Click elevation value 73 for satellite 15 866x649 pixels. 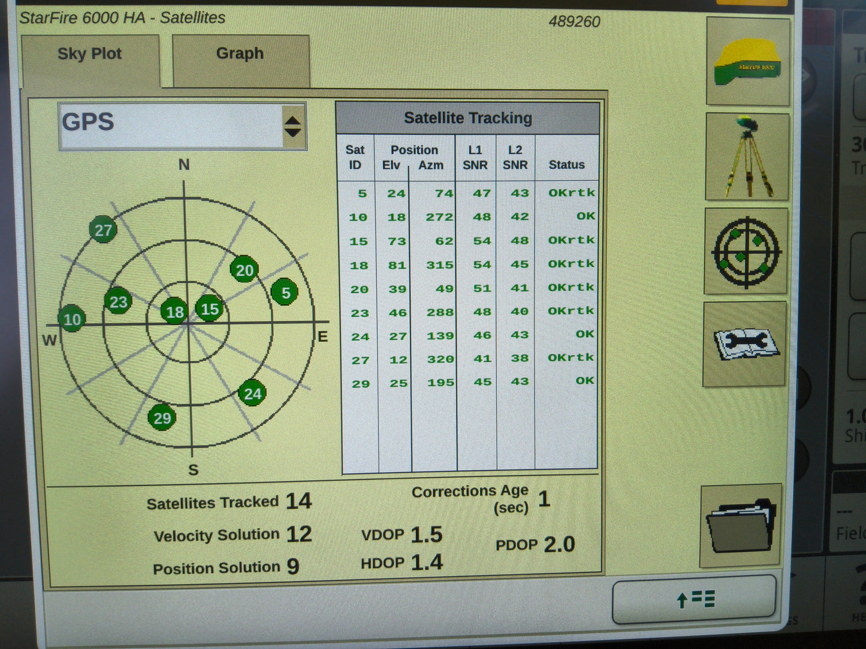(x=397, y=241)
